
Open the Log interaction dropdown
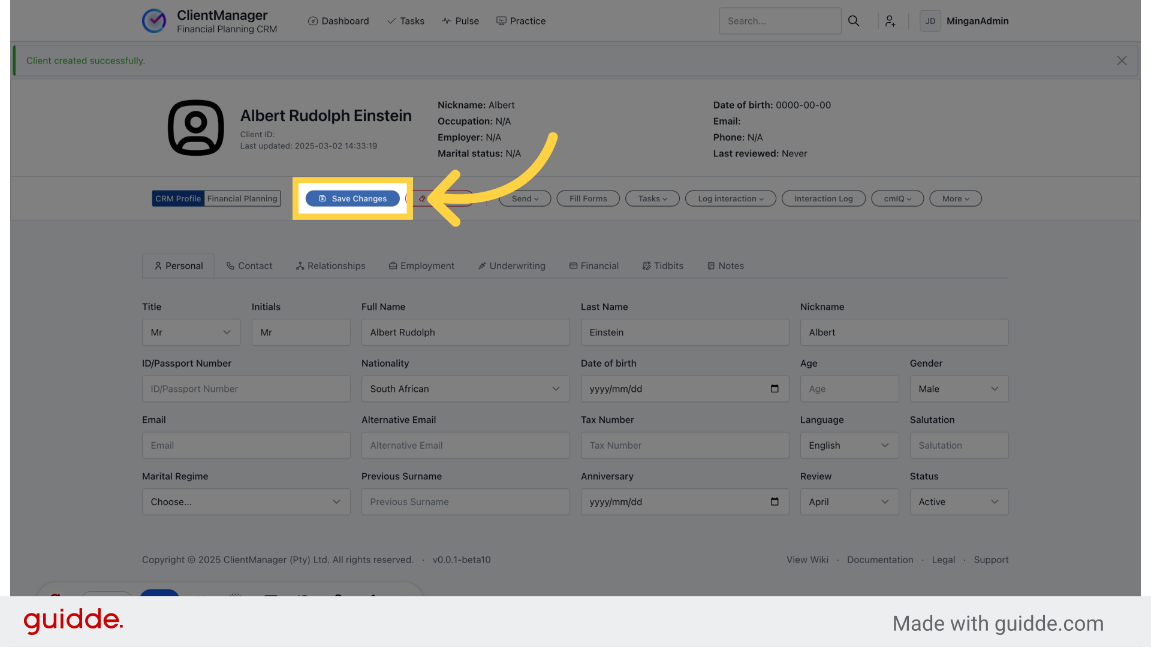tap(730, 199)
